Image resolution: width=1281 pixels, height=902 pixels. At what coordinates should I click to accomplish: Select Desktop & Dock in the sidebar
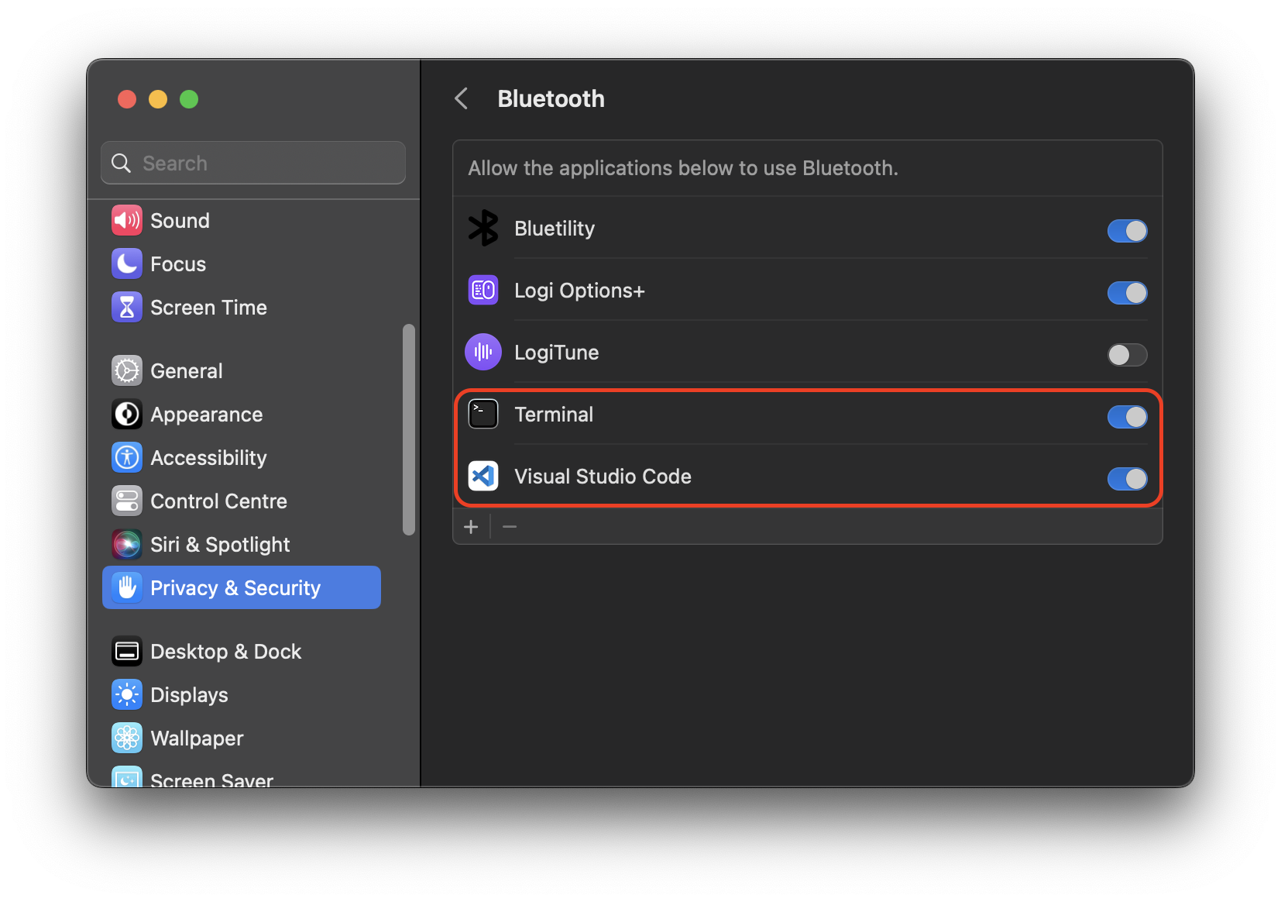tap(225, 652)
